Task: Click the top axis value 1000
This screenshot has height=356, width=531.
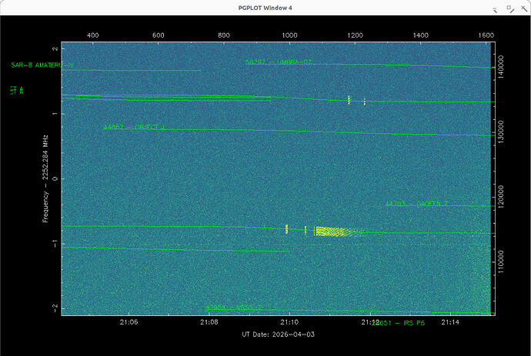Action: (289, 35)
